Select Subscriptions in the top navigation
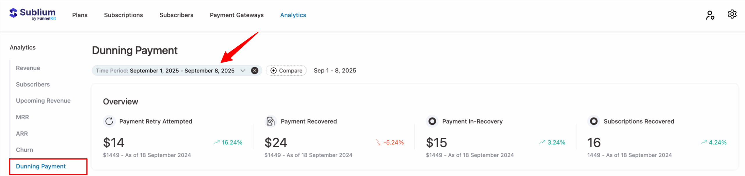The image size is (745, 176). (123, 15)
